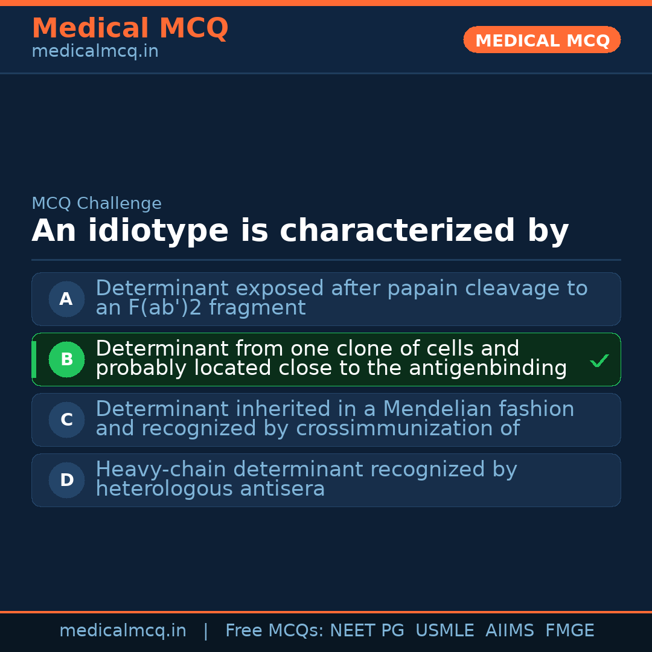Select the letter D circle badge

(66, 480)
